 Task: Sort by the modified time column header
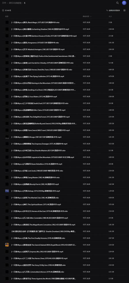pos(87,16)
